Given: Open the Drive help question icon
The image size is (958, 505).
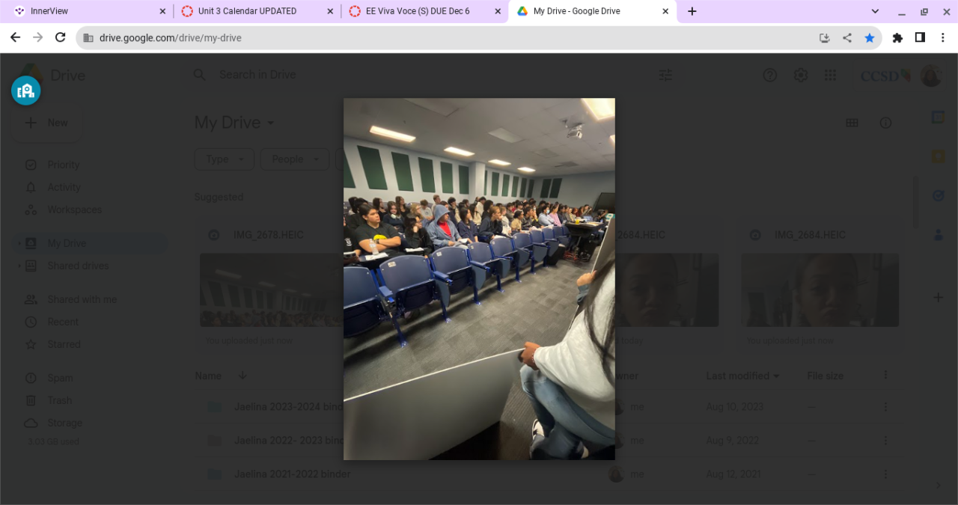Looking at the screenshot, I should [x=770, y=75].
